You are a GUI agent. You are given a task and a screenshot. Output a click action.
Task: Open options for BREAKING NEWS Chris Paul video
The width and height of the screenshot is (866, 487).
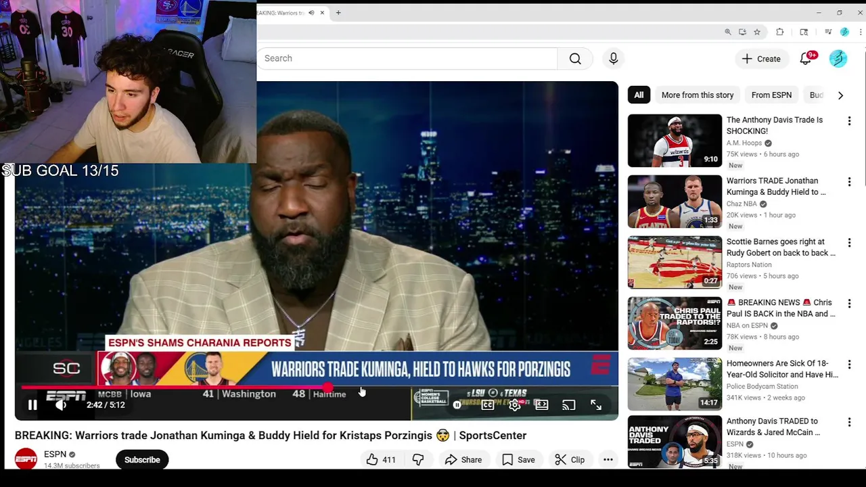(x=849, y=304)
